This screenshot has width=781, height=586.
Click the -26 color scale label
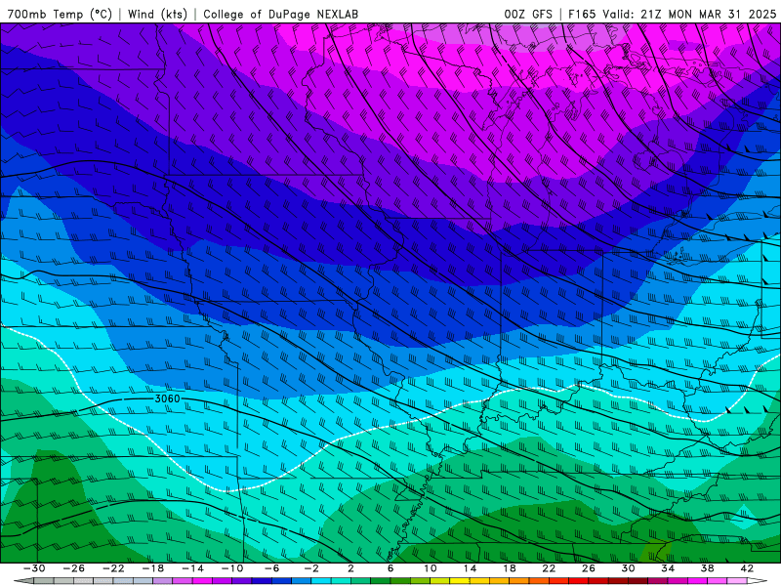74,568
